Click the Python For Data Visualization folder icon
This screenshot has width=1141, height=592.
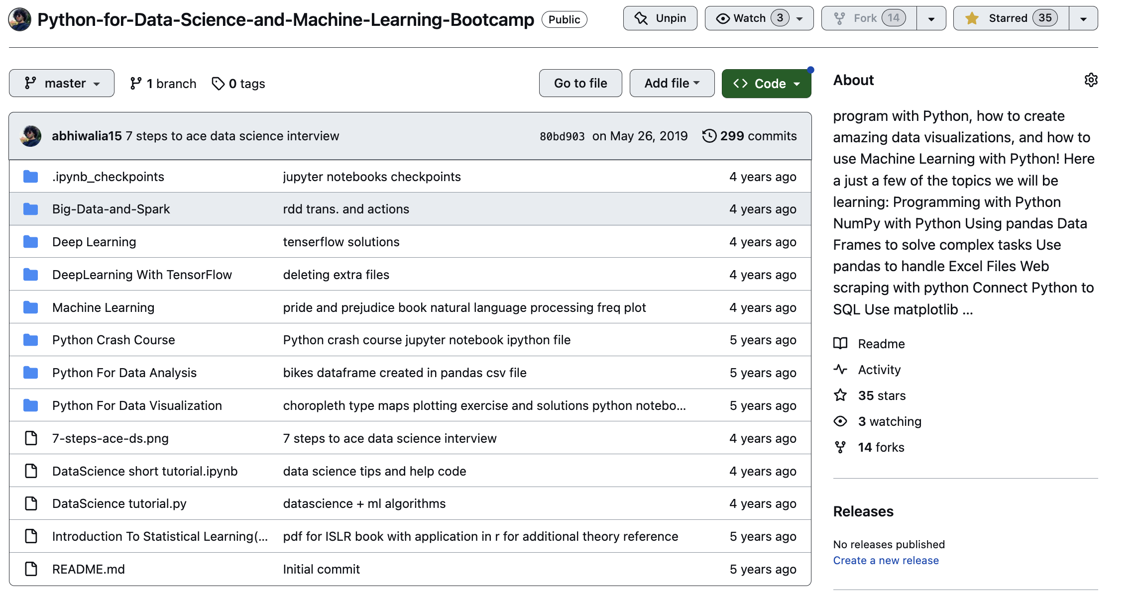click(x=31, y=405)
